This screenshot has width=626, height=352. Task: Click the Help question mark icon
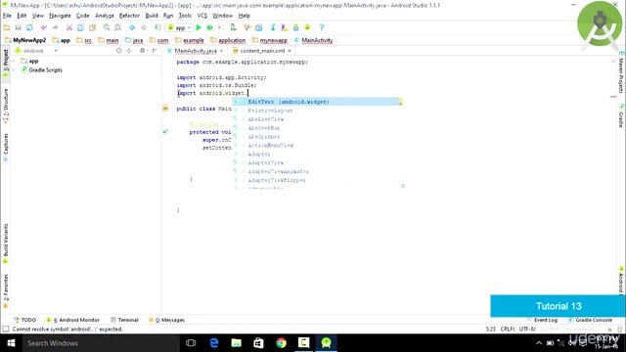tap(322, 27)
